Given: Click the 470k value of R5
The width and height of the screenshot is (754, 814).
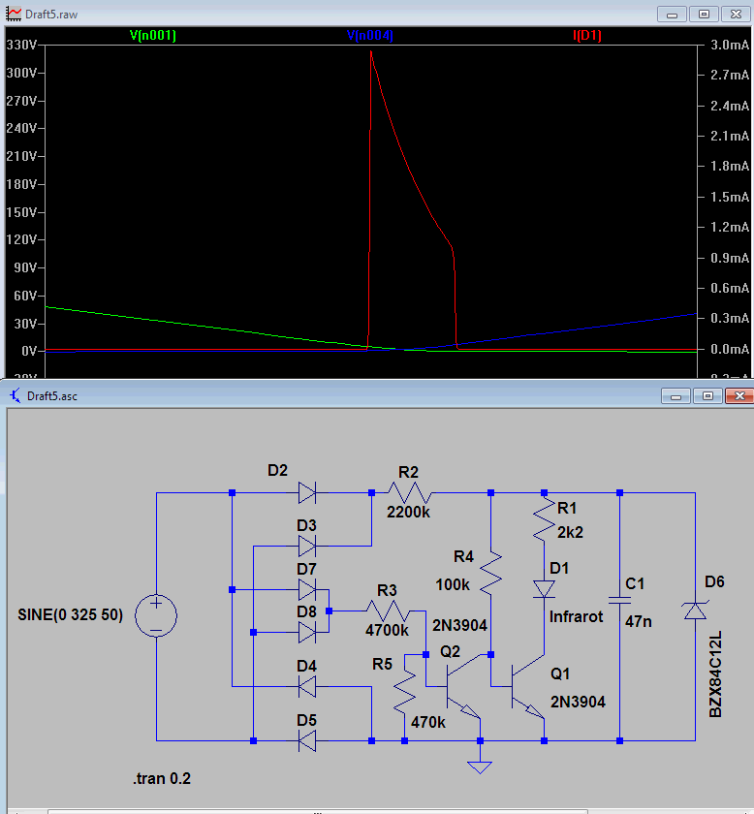Looking at the screenshot, I should pos(428,723).
